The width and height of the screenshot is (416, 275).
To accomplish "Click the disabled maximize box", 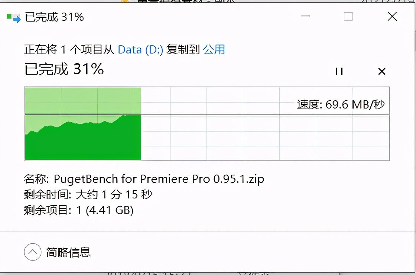I will 348,17.
